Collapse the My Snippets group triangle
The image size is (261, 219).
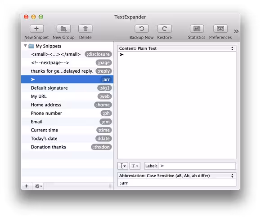[x=25, y=45]
